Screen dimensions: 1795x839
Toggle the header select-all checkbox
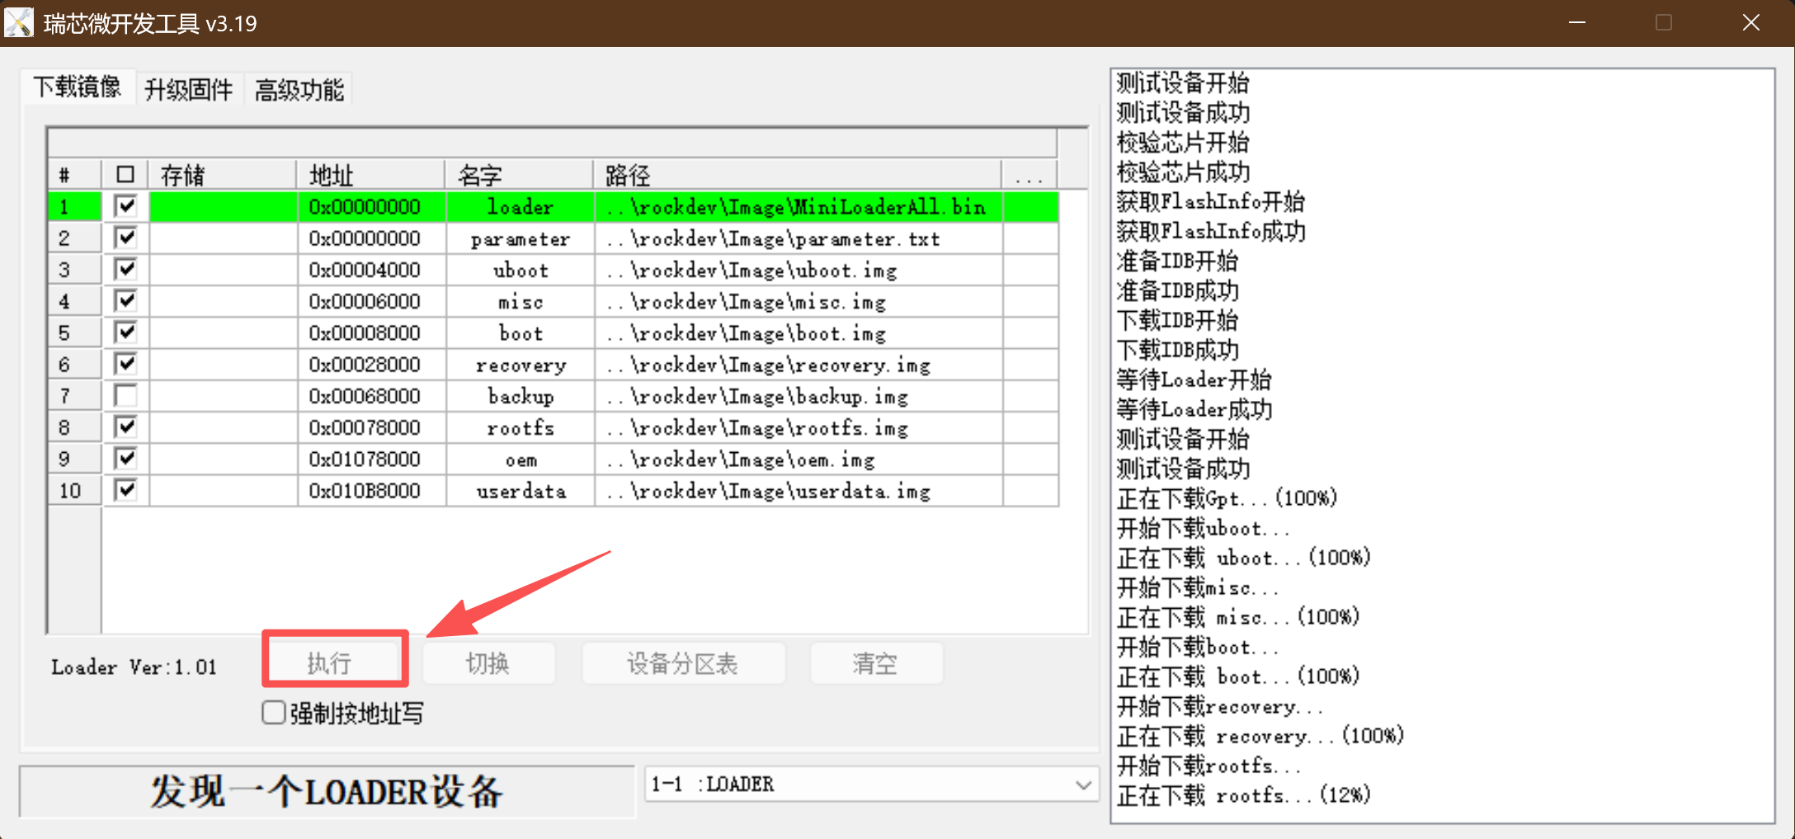(125, 175)
